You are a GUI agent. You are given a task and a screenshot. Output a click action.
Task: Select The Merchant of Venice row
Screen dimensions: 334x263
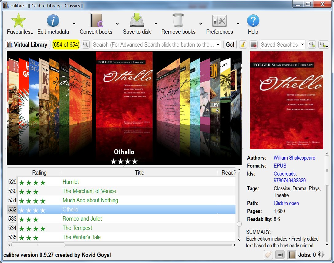coord(126,191)
